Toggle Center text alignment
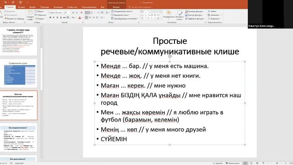The image size is (293, 165). (90, 17)
